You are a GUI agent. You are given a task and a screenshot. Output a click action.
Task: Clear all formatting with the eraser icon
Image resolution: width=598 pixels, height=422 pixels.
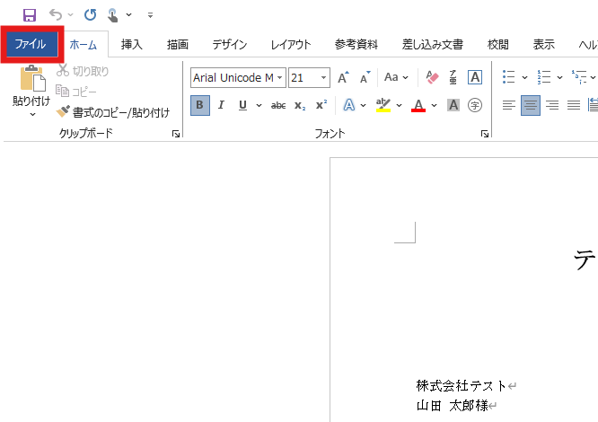coord(432,77)
